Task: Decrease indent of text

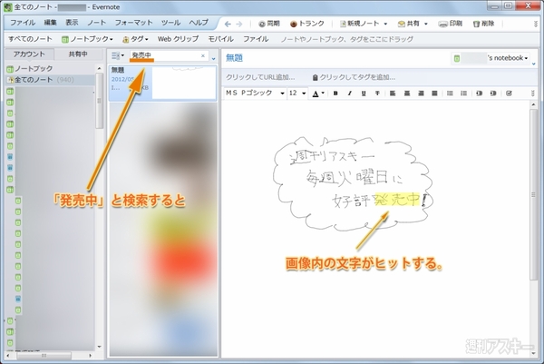Action: click(493, 93)
